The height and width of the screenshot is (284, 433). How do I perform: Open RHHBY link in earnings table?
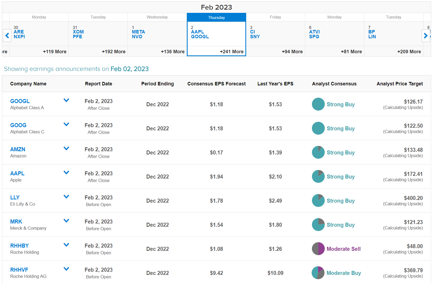coord(20,246)
